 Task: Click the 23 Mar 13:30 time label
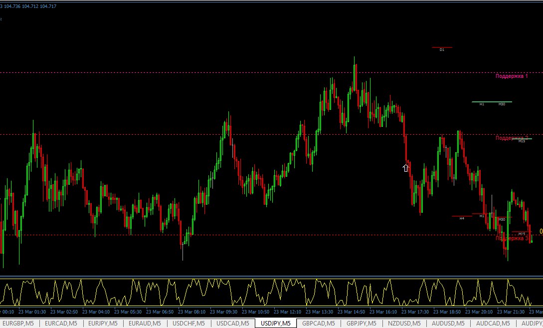point(319,312)
